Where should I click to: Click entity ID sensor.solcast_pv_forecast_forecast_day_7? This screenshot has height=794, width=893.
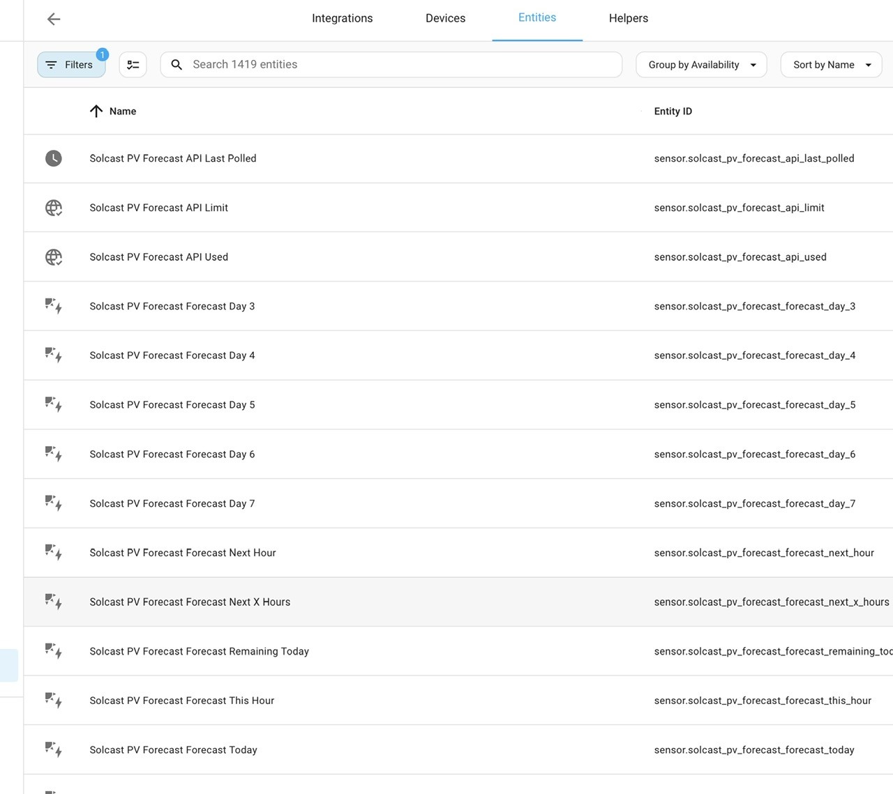click(755, 503)
